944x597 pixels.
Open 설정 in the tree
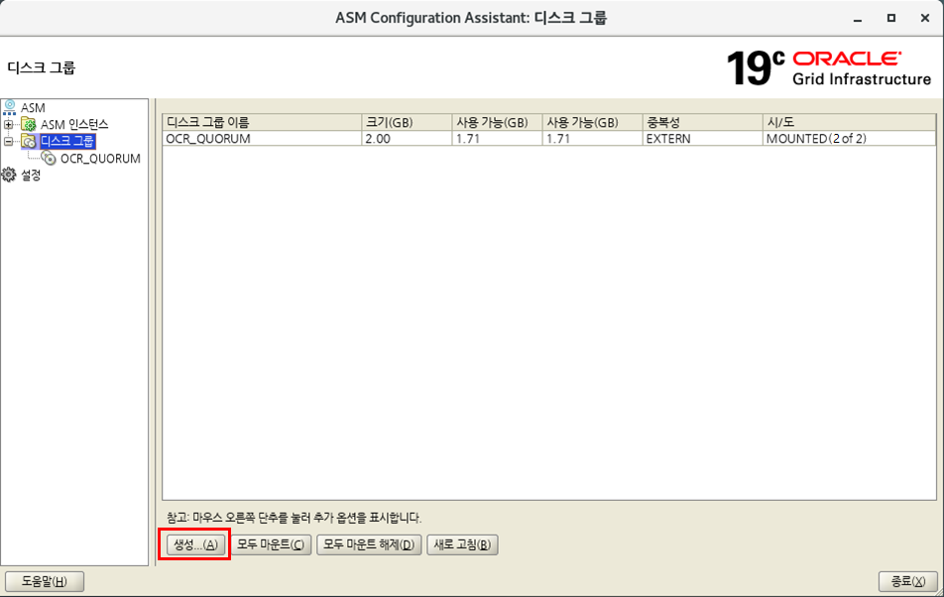click(x=31, y=176)
